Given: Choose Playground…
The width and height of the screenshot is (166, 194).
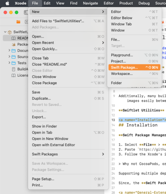Looking at the screenshot, I should [135, 55].
